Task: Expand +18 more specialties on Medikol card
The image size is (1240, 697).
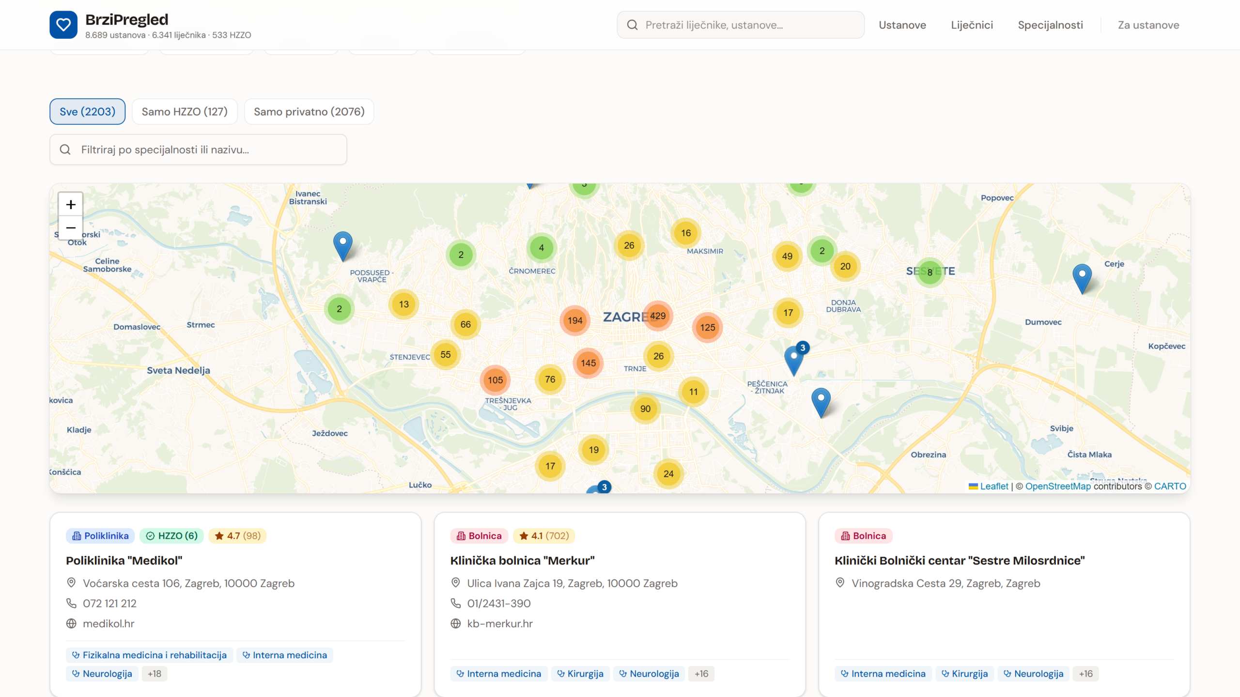Action: (x=155, y=674)
